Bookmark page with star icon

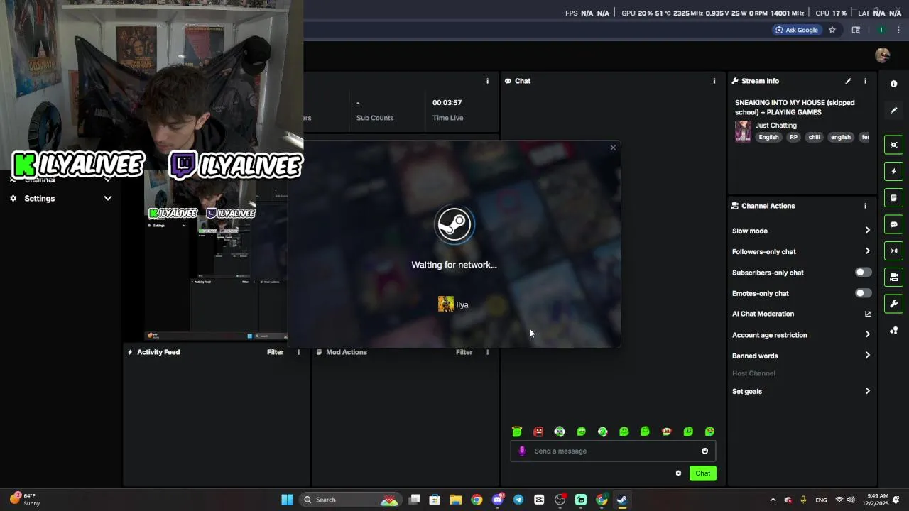[x=832, y=30]
